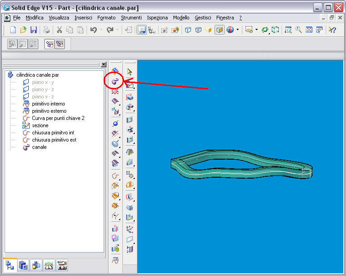346x276 pixels.
Task: Click the Select (arrow) tool
Action: (x=130, y=72)
